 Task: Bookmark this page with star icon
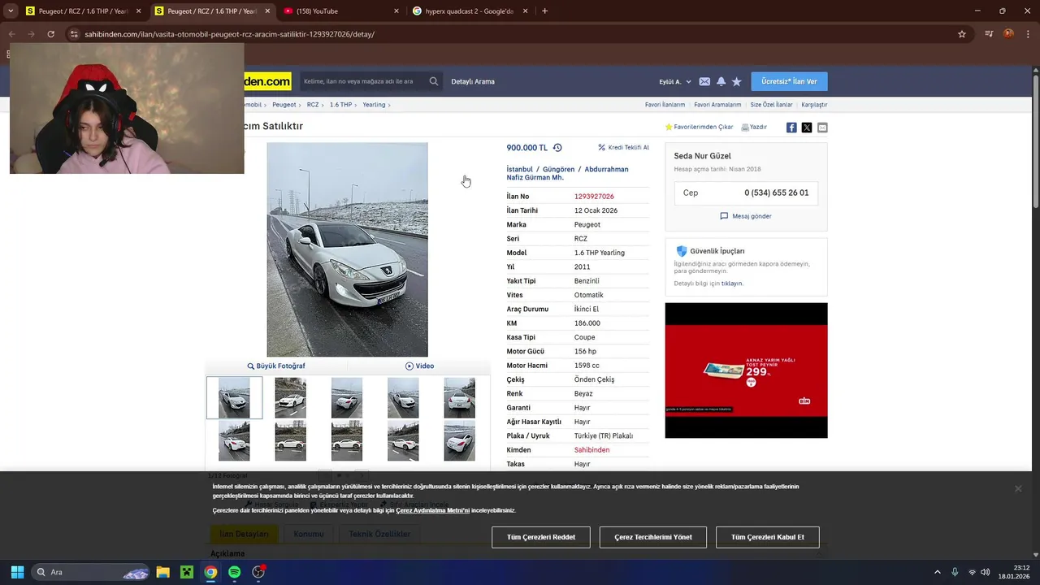click(x=962, y=34)
